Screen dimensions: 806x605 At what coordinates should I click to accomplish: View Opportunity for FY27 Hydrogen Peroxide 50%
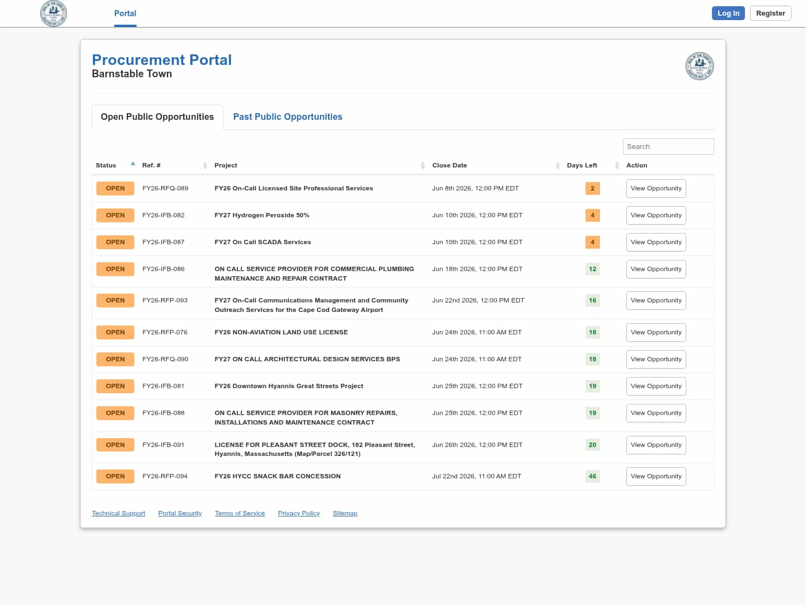[x=656, y=215]
